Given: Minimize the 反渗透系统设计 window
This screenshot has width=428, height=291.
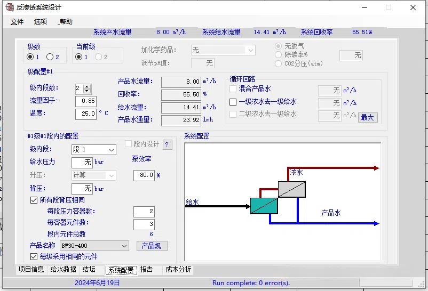Looking at the screenshot, I should (364, 7).
